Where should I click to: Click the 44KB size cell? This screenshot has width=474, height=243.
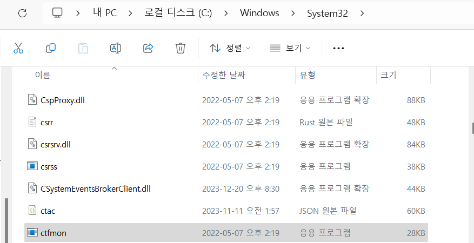pyautogui.click(x=416, y=189)
